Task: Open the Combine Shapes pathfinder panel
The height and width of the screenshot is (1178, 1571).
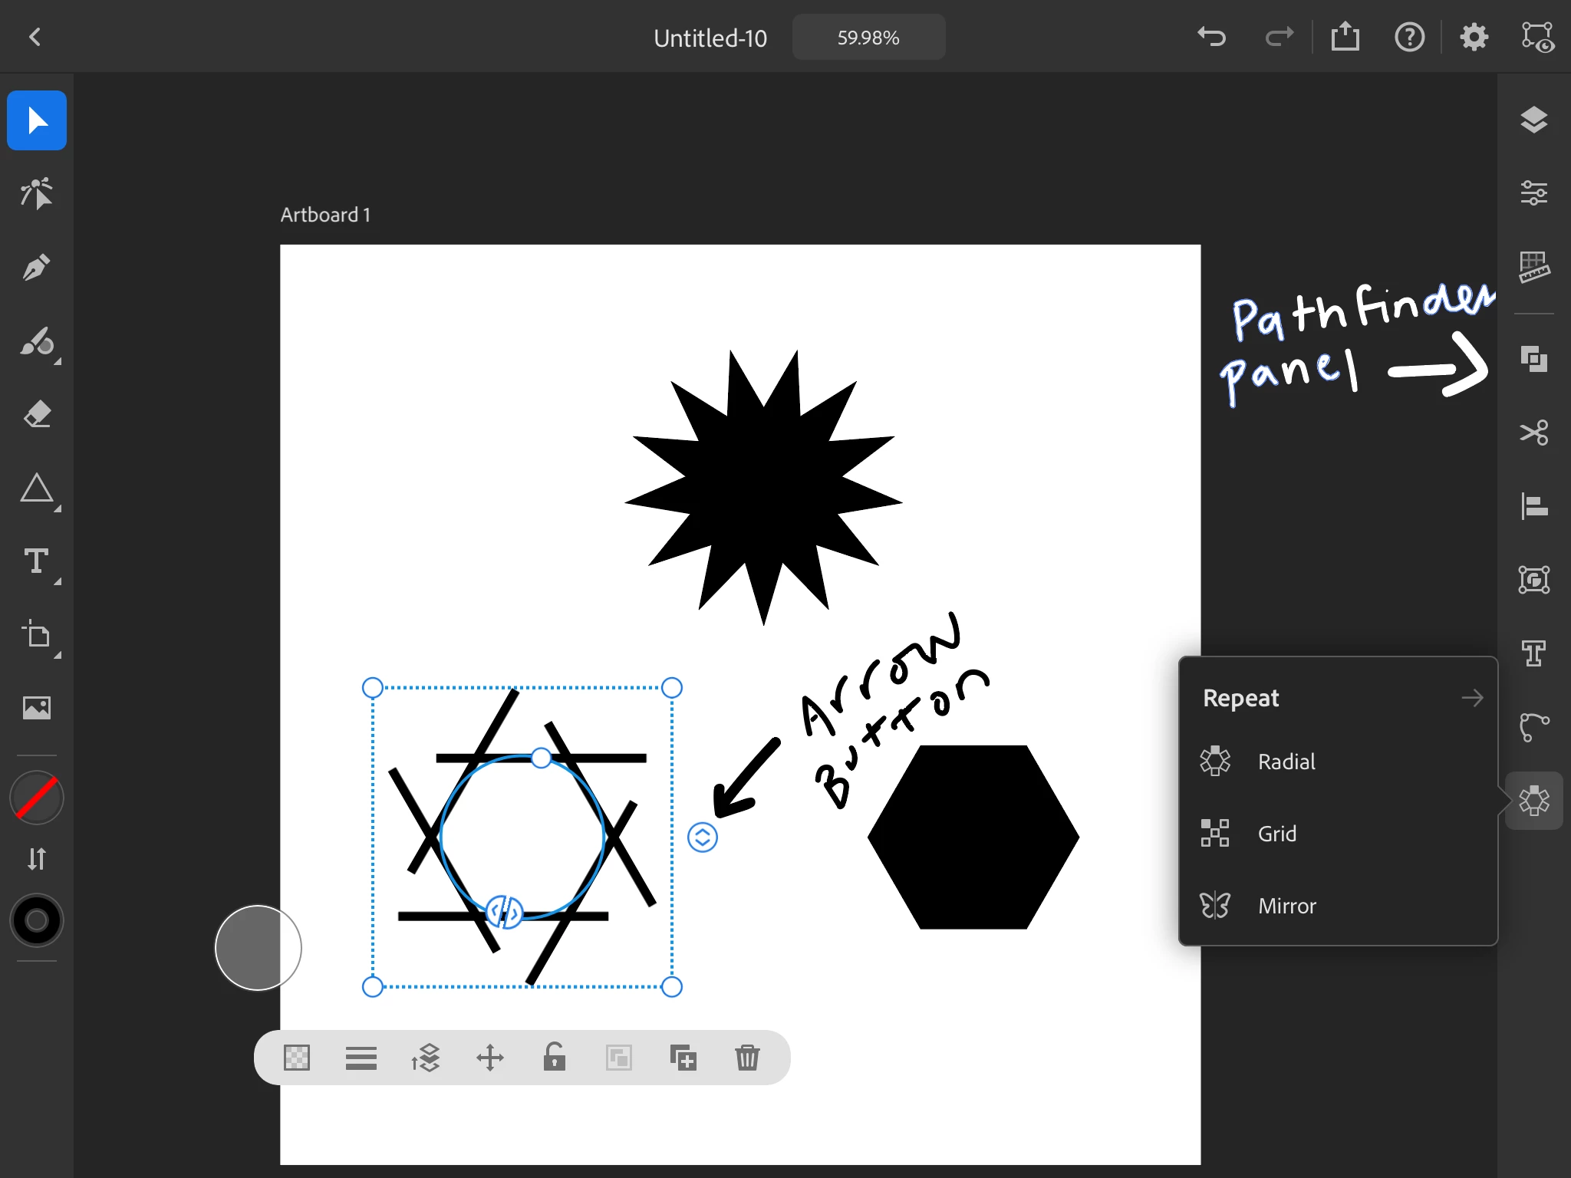Action: [x=1533, y=358]
